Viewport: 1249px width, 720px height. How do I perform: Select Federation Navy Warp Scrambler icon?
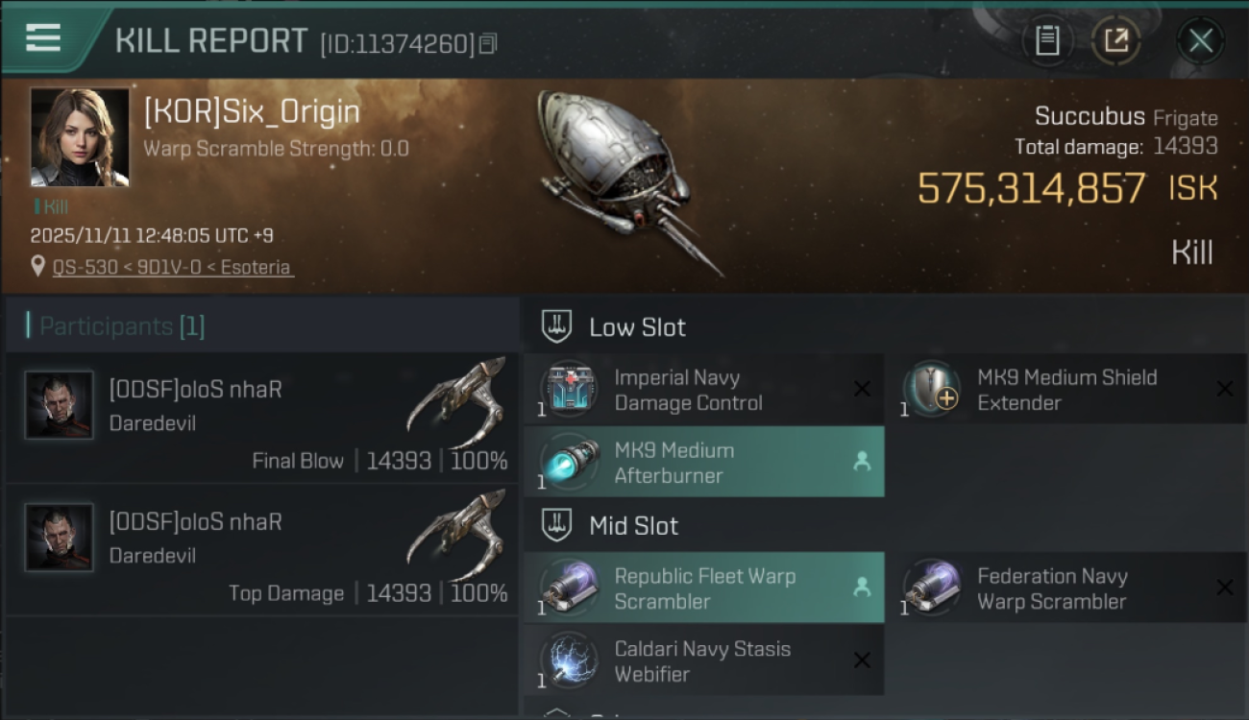tap(932, 588)
